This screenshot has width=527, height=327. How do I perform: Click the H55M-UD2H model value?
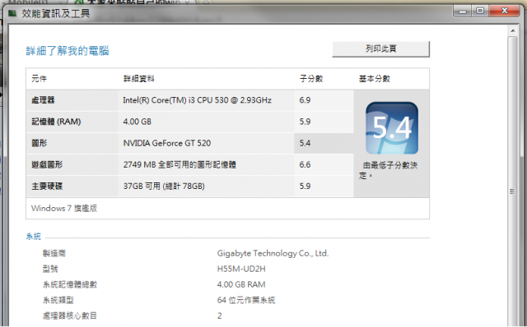[241, 269]
